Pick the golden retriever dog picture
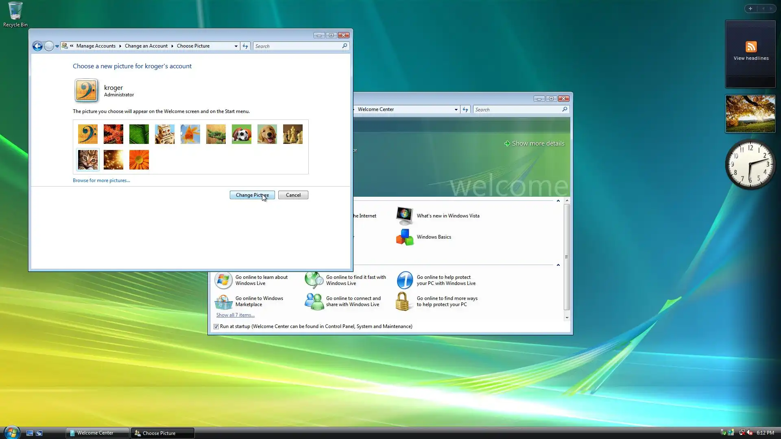Image resolution: width=781 pixels, height=439 pixels. click(267, 134)
